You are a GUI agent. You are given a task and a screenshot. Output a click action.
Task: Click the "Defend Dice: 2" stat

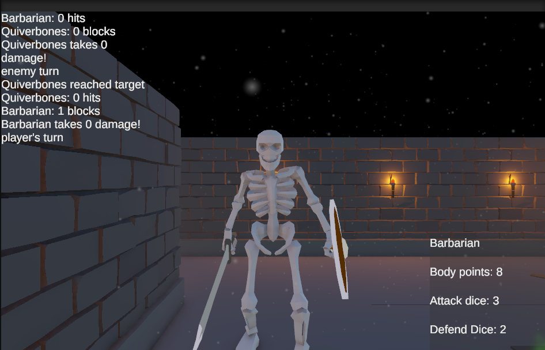(x=468, y=329)
